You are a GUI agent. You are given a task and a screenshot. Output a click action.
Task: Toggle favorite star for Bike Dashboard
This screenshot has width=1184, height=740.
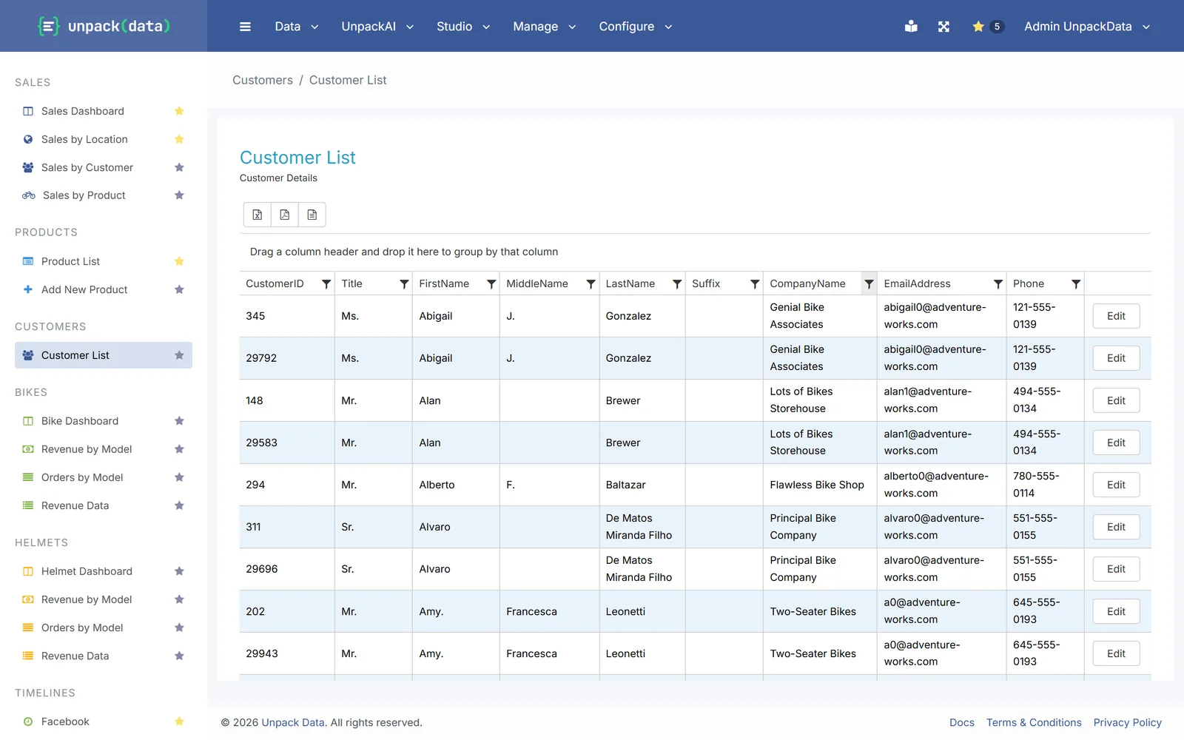[x=179, y=421]
